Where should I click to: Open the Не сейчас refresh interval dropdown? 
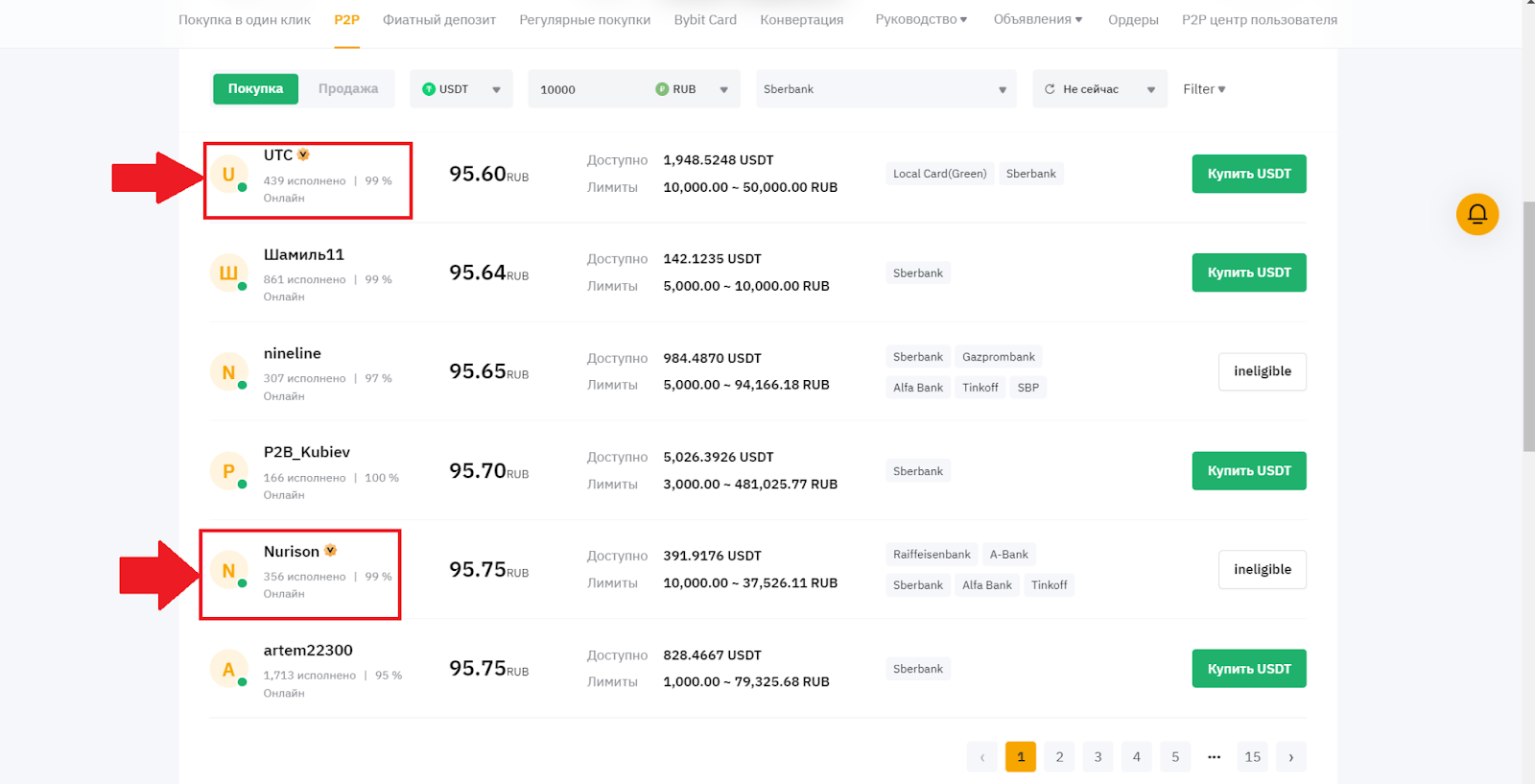point(1100,88)
